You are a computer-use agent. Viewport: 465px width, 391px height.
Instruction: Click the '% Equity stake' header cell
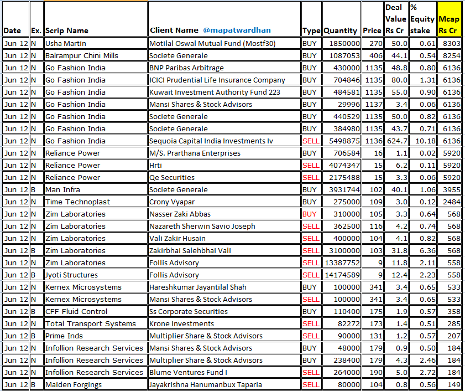(x=423, y=19)
